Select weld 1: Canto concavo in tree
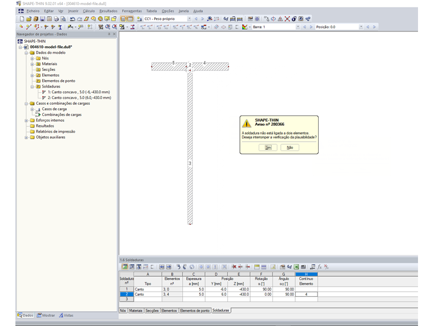The height and width of the screenshot is (326, 434). pos(79,92)
